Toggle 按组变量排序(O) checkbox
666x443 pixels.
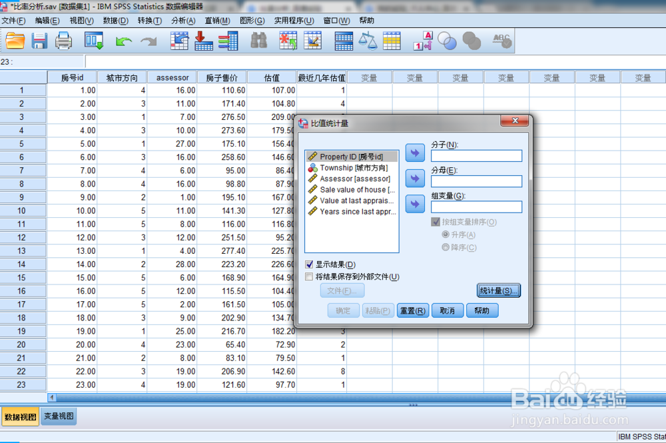coord(436,222)
